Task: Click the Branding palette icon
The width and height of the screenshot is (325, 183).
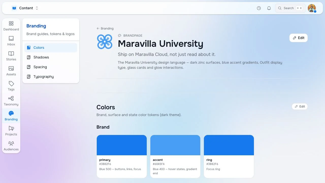Action: [x=11, y=113]
